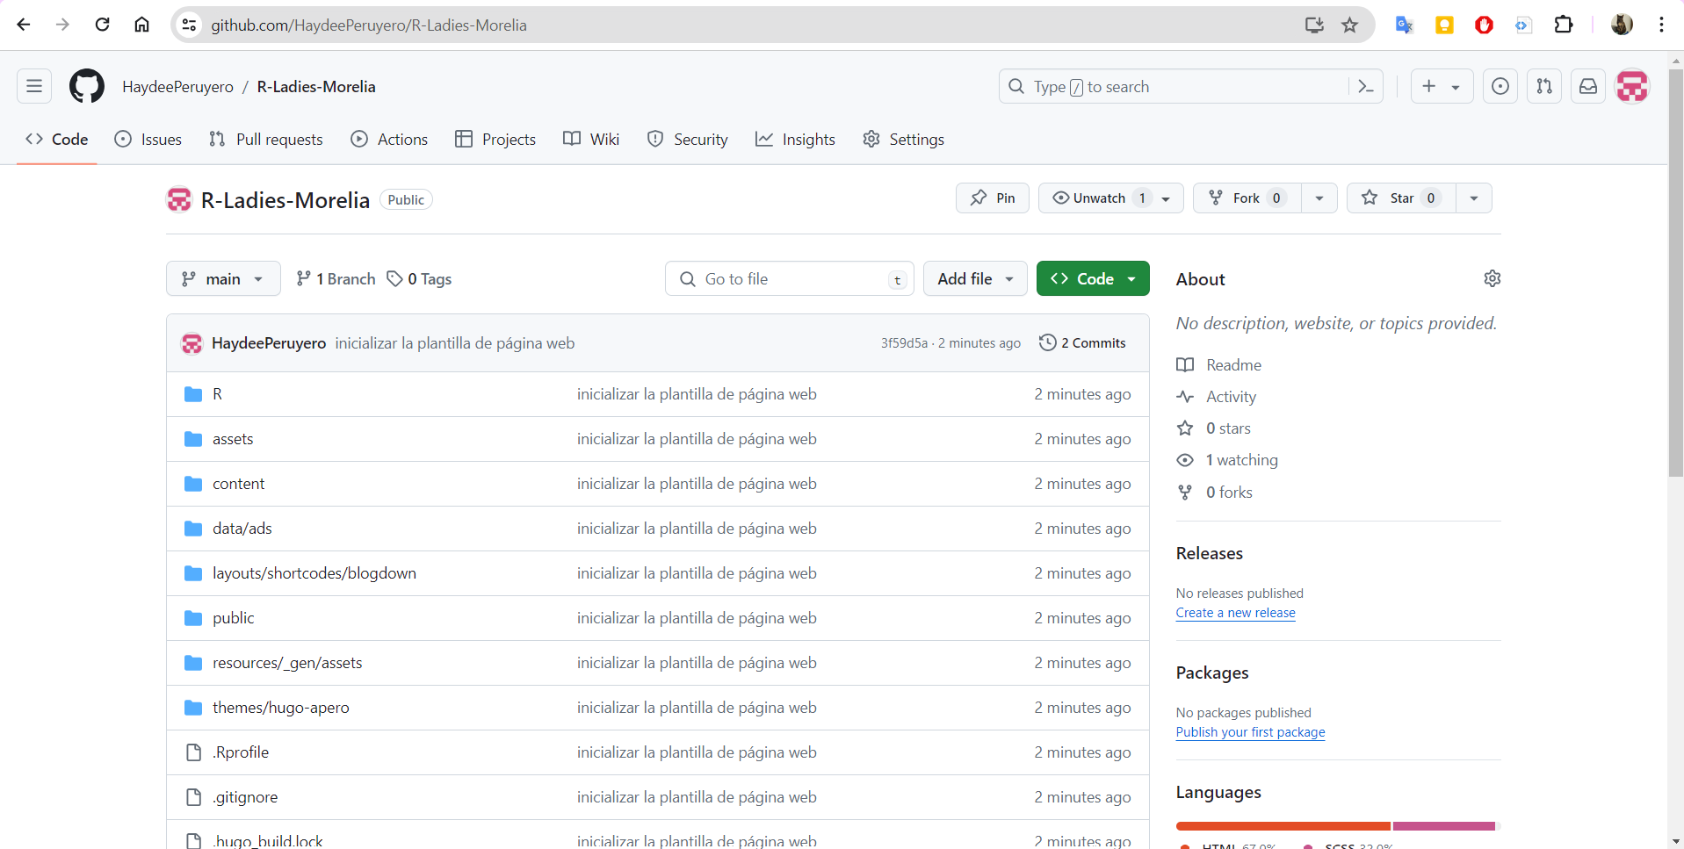
Task: Go to Chrome home page
Action: [x=141, y=25]
